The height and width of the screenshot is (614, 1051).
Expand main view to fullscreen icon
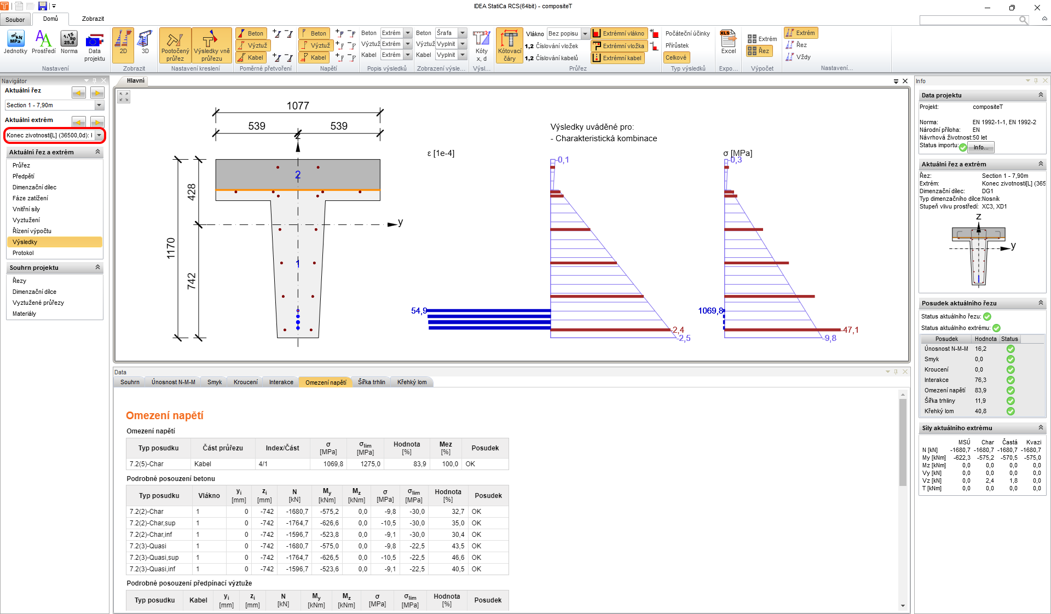(124, 97)
